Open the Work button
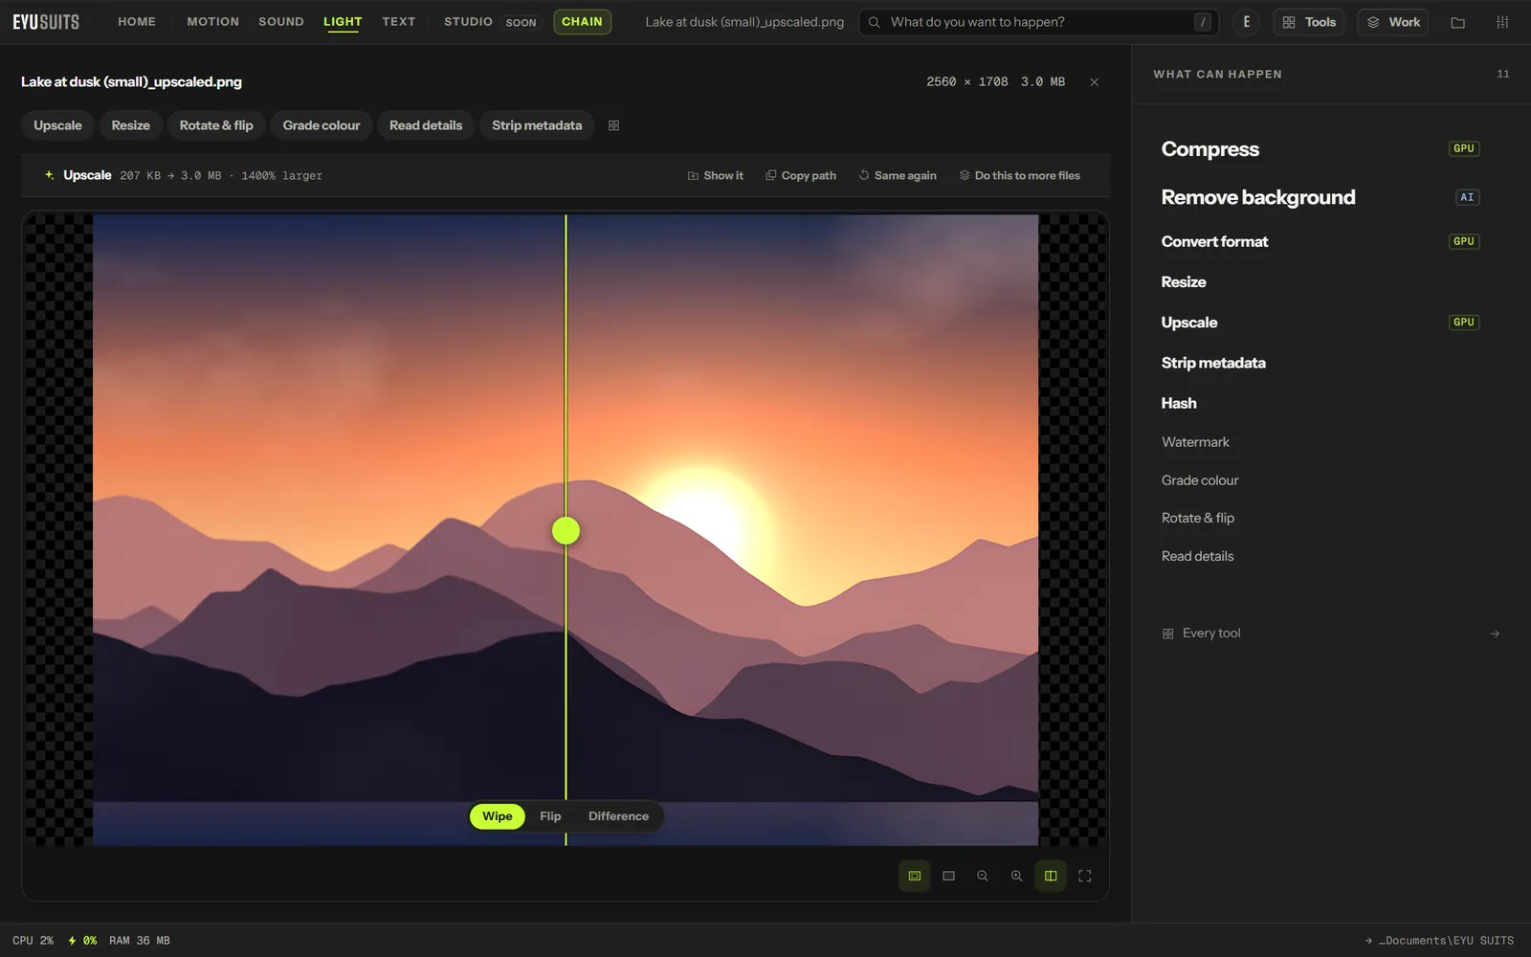 pyautogui.click(x=1392, y=22)
